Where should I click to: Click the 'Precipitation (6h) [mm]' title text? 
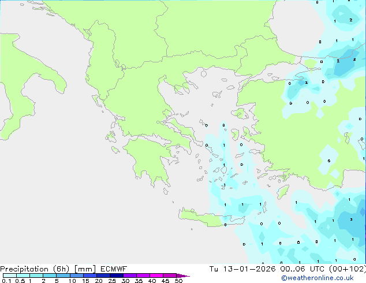tap(48, 269)
